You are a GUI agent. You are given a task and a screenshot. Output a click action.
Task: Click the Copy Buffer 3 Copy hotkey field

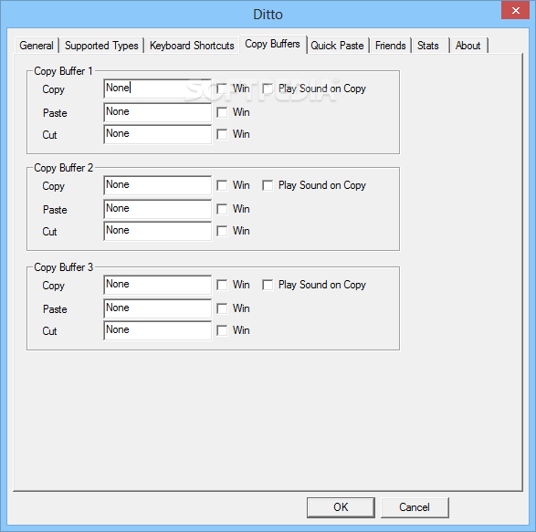pyautogui.click(x=158, y=285)
